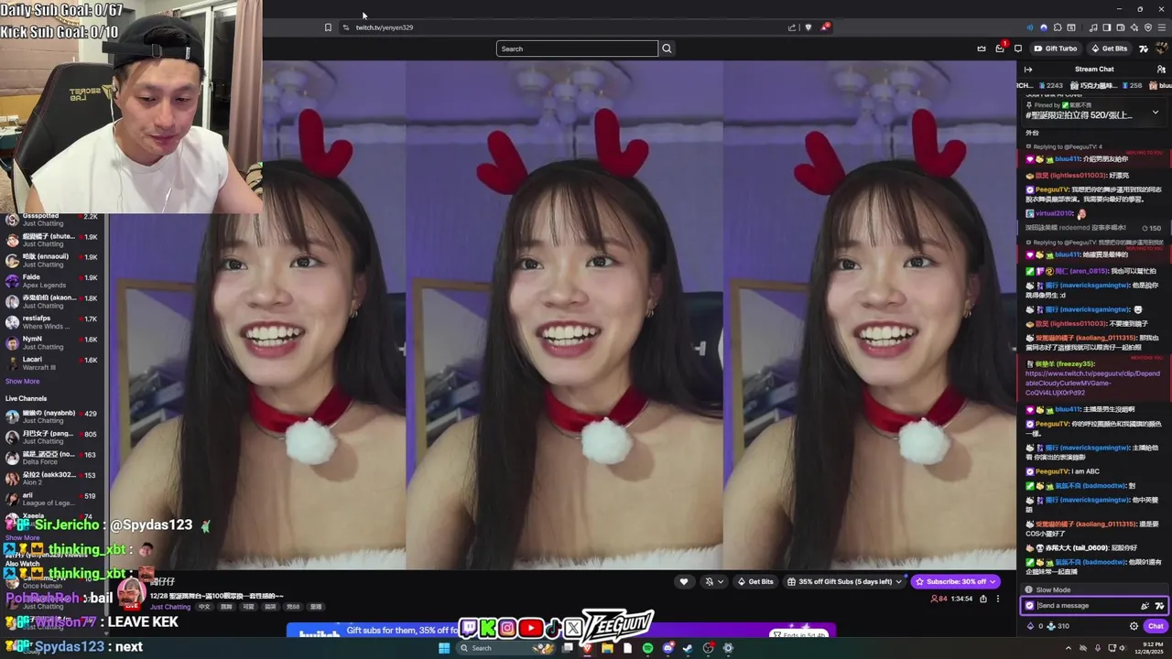
Task: Click the browser bookmark icon
Action: 328,27
